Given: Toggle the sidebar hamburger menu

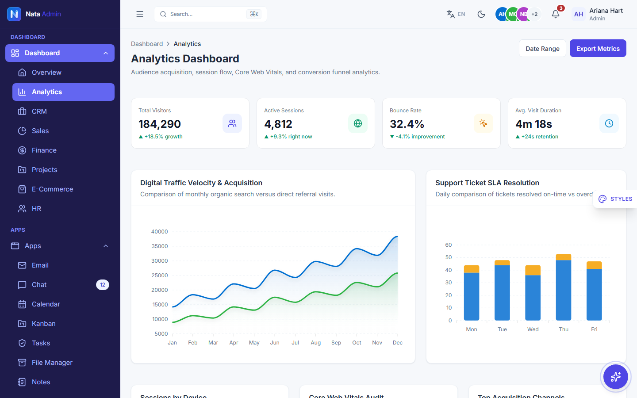Looking at the screenshot, I should 140,14.
